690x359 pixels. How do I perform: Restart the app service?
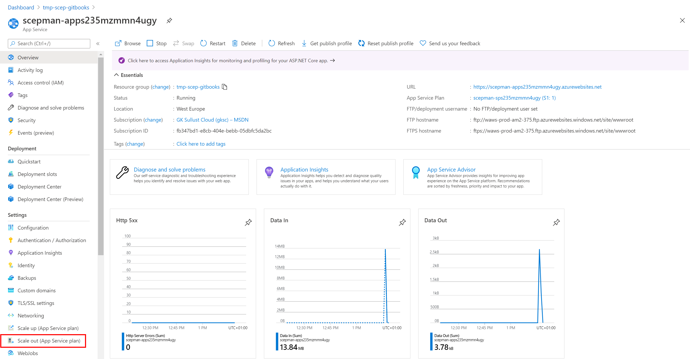click(x=213, y=43)
